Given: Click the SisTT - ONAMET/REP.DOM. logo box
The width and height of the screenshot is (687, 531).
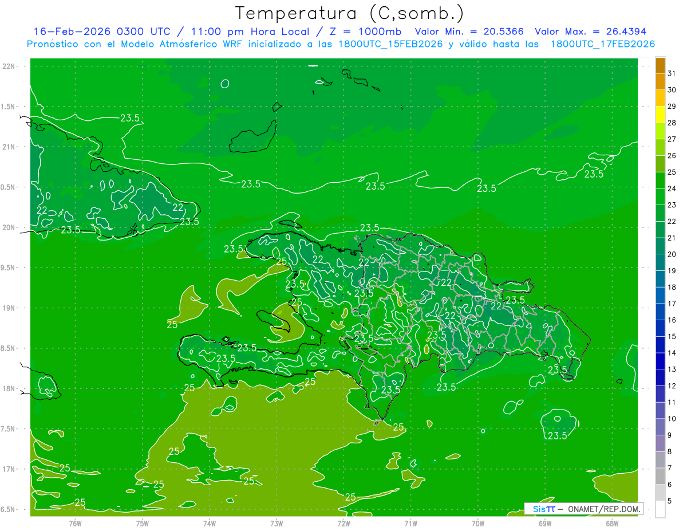Looking at the screenshot, I should click(x=583, y=509).
